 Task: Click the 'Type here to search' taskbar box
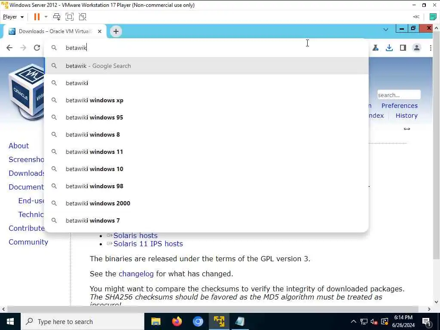click(x=82, y=321)
